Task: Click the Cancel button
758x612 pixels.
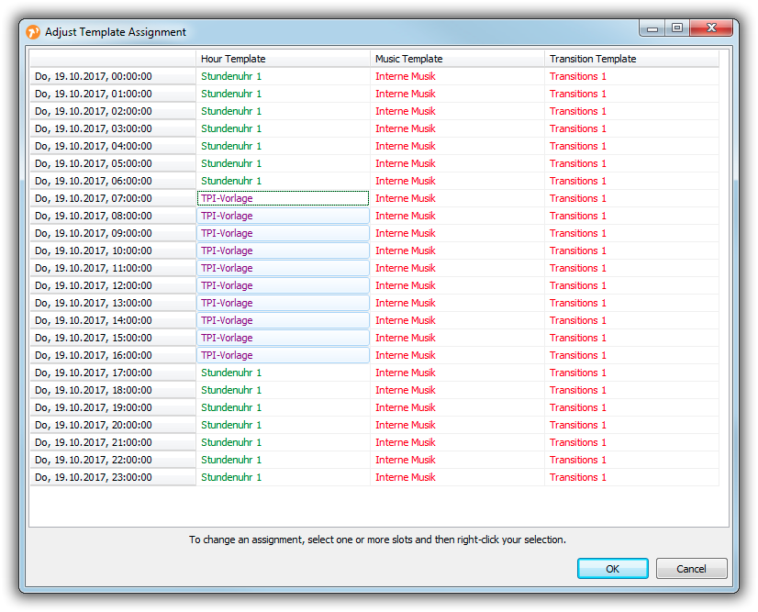Action: (x=691, y=569)
